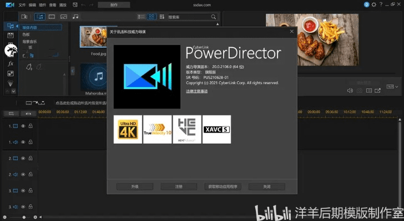Image resolution: width=404 pixels, height=221 pixels.
Task: Click the 关闭 button in about dialog
Action: pyautogui.click(x=267, y=186)
